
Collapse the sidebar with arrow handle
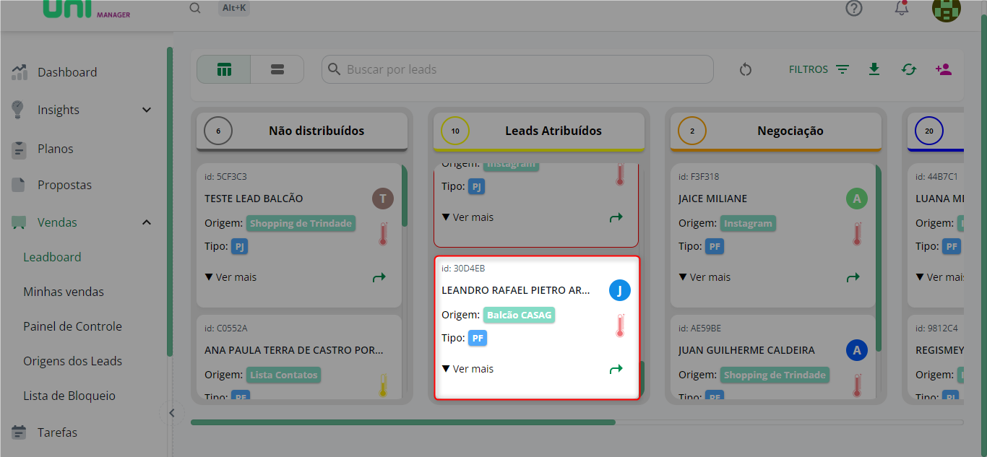171,413
